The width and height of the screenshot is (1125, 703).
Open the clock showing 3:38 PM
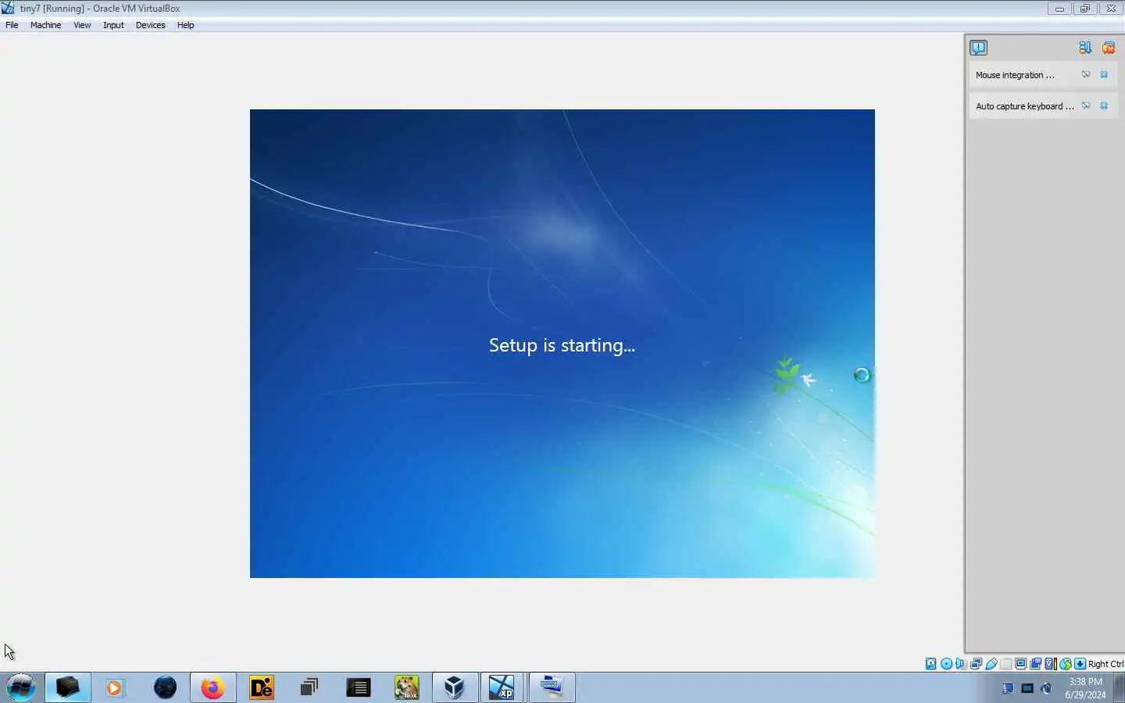pos(1085,687)
